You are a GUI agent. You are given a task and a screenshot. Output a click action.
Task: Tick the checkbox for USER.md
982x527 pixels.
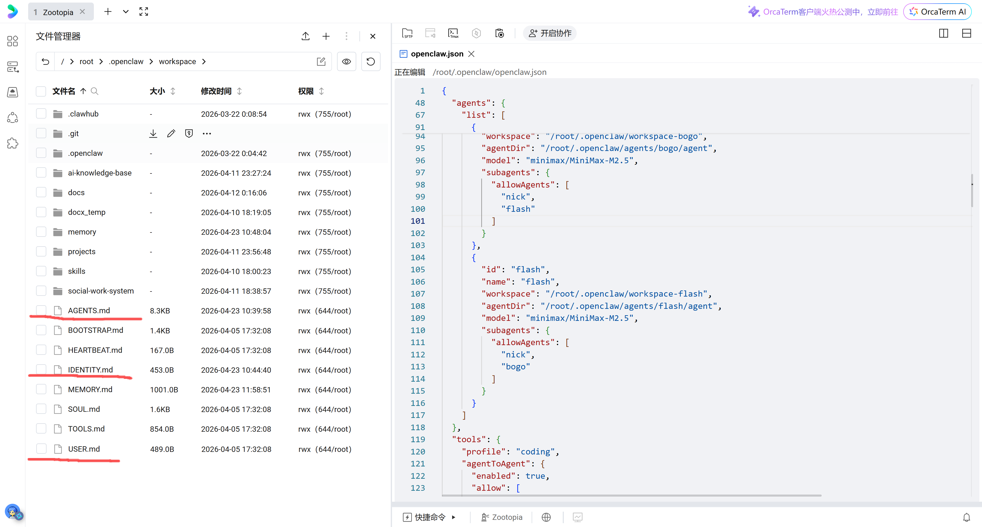click(x=41, y=449)
